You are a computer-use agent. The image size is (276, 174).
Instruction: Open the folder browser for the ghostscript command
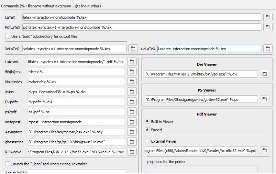coord(132,142)
